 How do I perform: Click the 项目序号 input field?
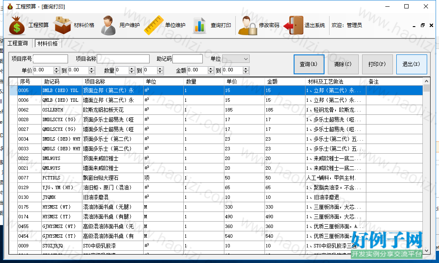click(x=50, y=59)
